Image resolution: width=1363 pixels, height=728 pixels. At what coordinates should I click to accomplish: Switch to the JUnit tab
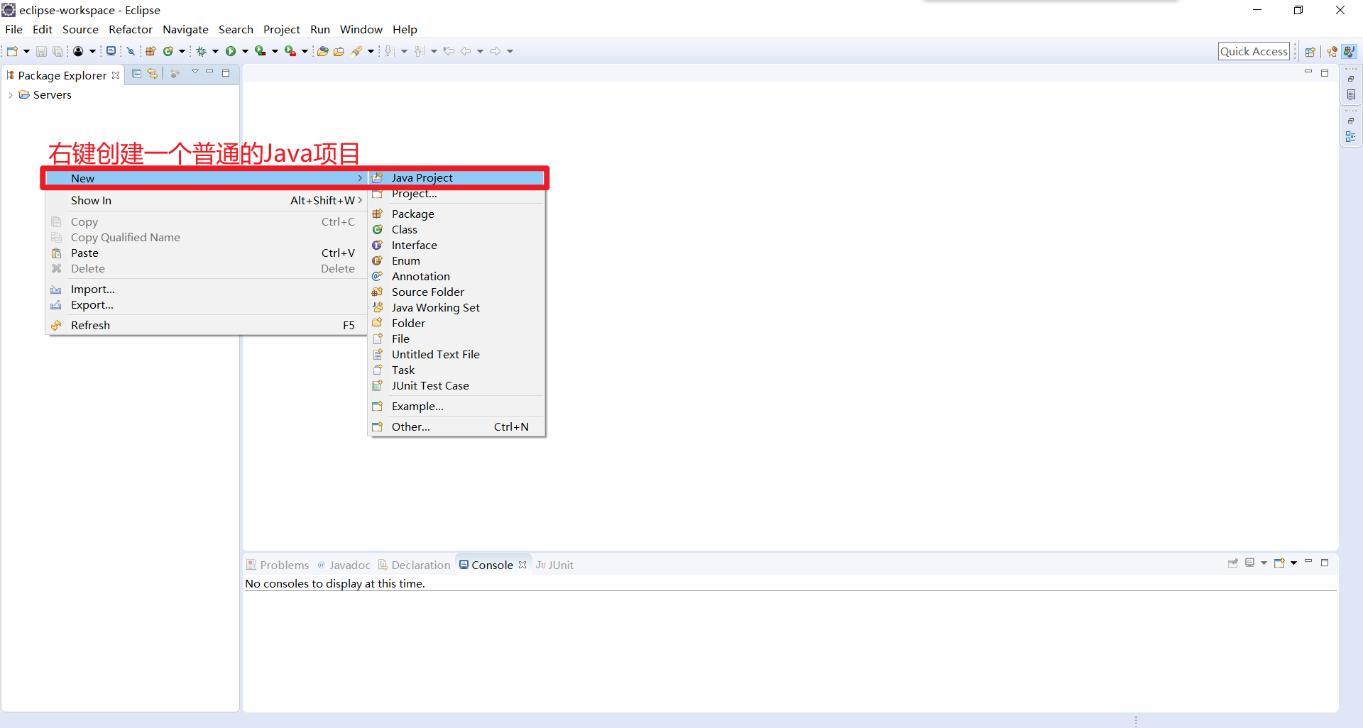tap(555, 565)
